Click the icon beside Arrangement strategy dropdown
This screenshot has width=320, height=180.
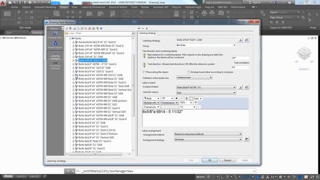[246, 139]
